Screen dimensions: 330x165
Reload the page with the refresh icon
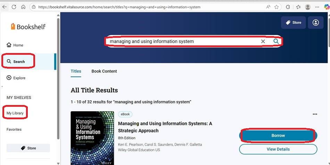pos(14,7)
